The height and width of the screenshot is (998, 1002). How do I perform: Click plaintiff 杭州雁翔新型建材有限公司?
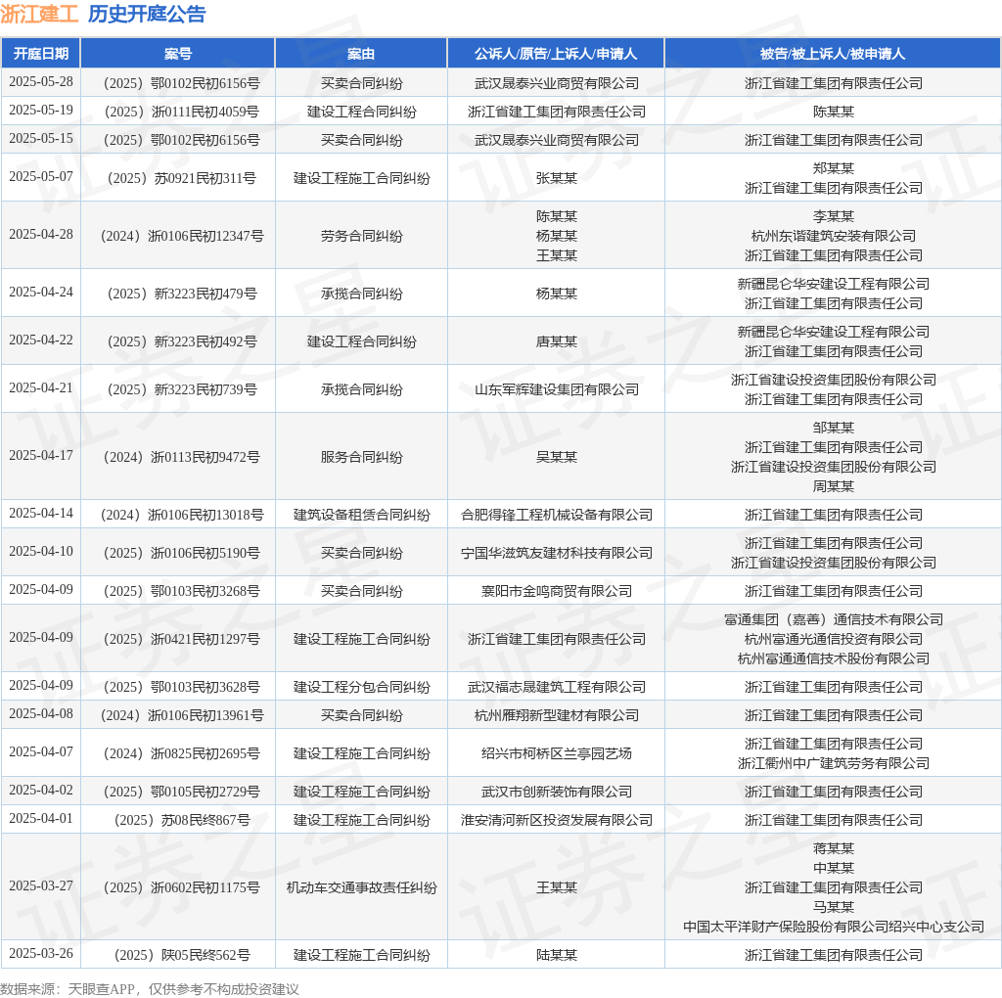click(x=557, y=715)
